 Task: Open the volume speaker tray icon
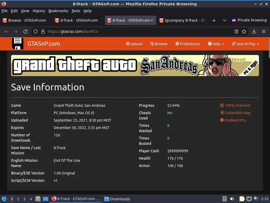[232, 199]
